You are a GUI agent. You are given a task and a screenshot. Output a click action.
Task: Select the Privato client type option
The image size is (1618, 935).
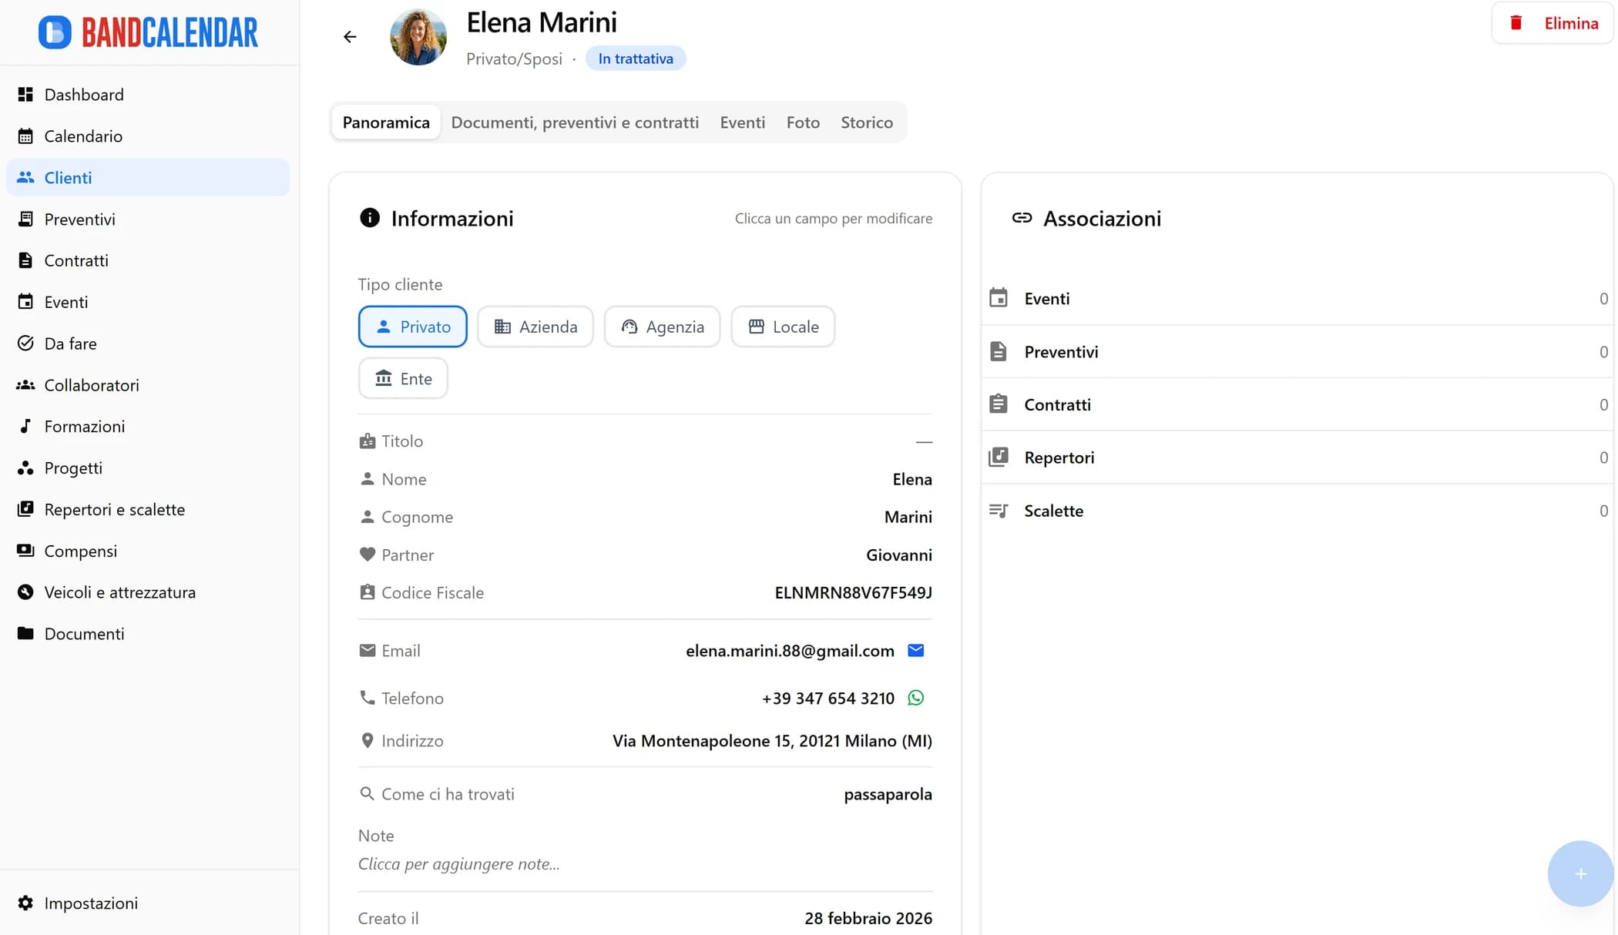(412, 327)
